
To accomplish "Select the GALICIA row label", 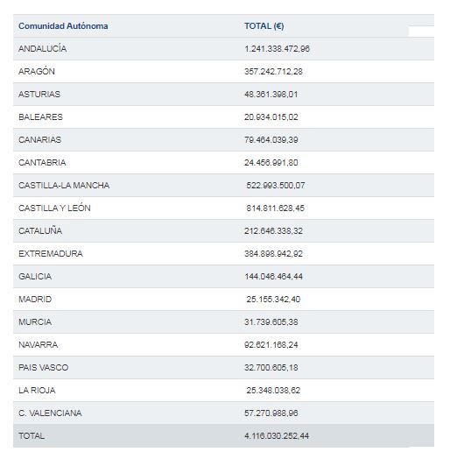I will [x=35, y=276].
